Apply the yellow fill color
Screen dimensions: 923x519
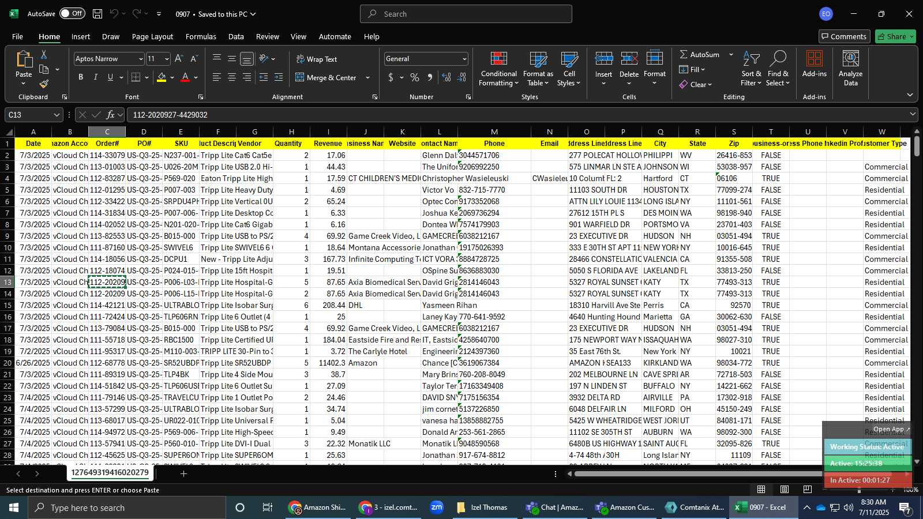[x=162, y=77]
